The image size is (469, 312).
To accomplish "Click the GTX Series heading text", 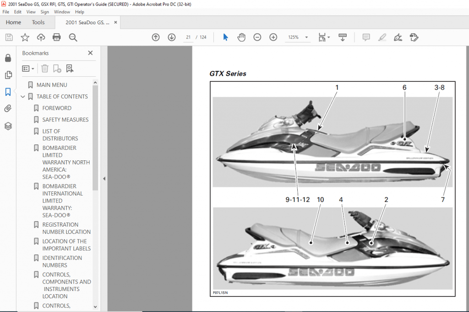I will (x=228, y=74).
